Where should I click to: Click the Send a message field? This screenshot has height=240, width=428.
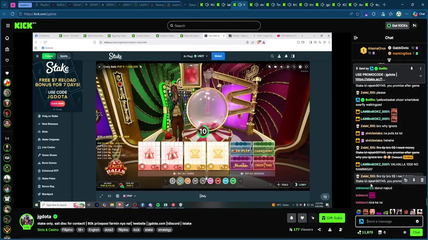point(390,221)
